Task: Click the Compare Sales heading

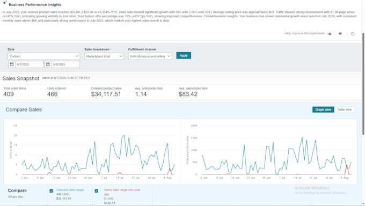Action: point(24,109)
